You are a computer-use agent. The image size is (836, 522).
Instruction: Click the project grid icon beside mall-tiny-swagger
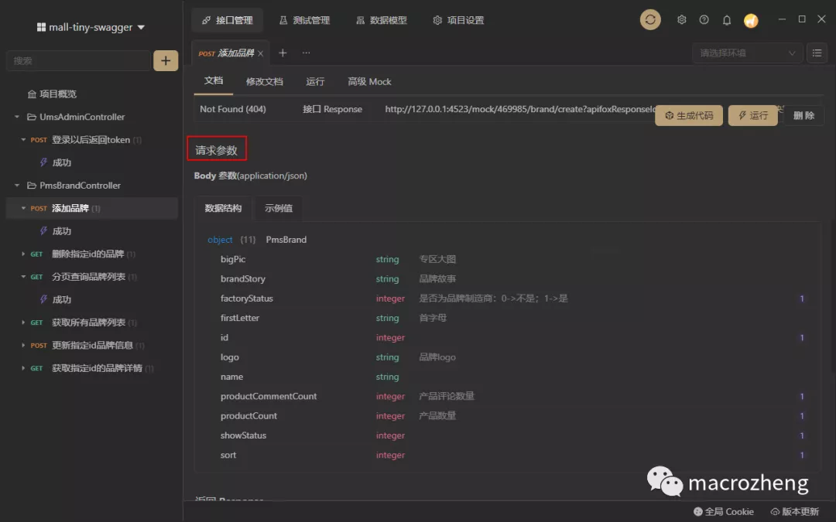click(41, 27)
